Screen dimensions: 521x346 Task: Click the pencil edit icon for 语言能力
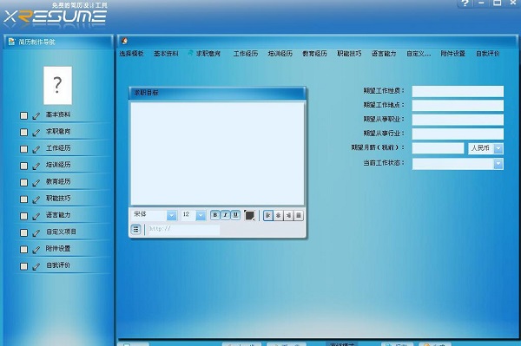[36, 216]
